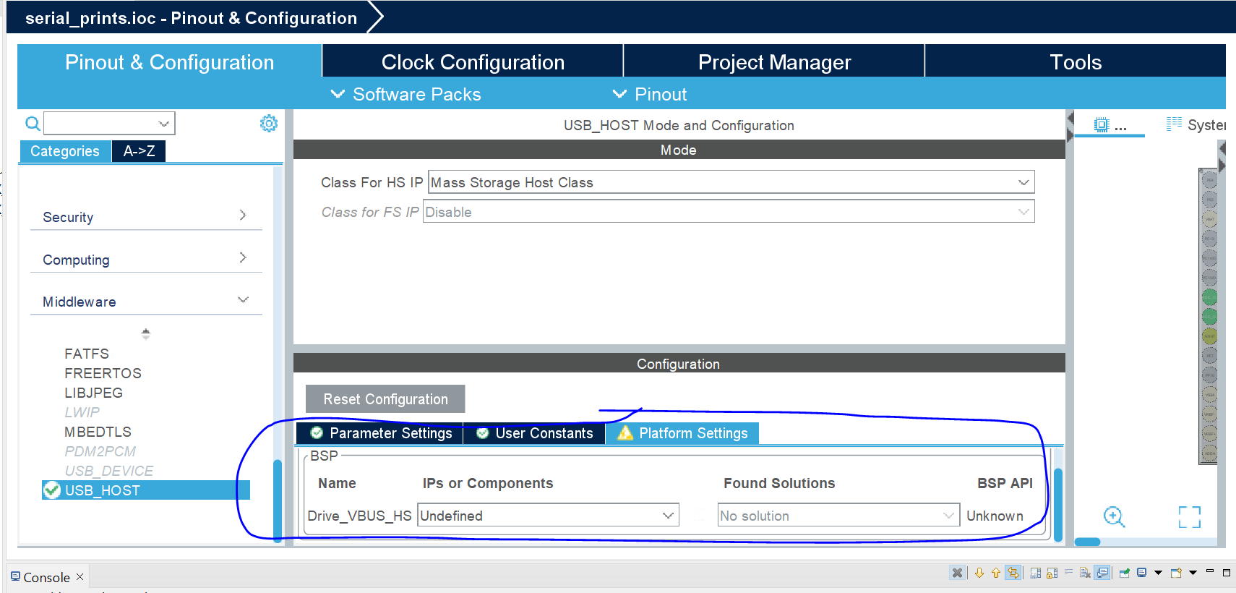
Task: Click the console next (down arrow) icon
Action: [979, 573]
